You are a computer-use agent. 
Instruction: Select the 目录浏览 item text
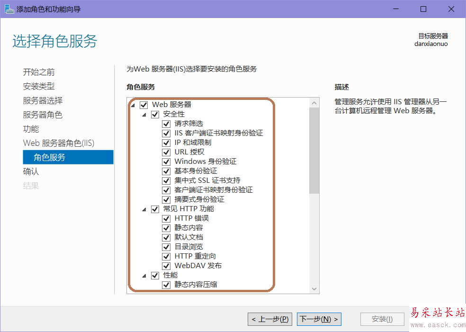coord(188,247)
